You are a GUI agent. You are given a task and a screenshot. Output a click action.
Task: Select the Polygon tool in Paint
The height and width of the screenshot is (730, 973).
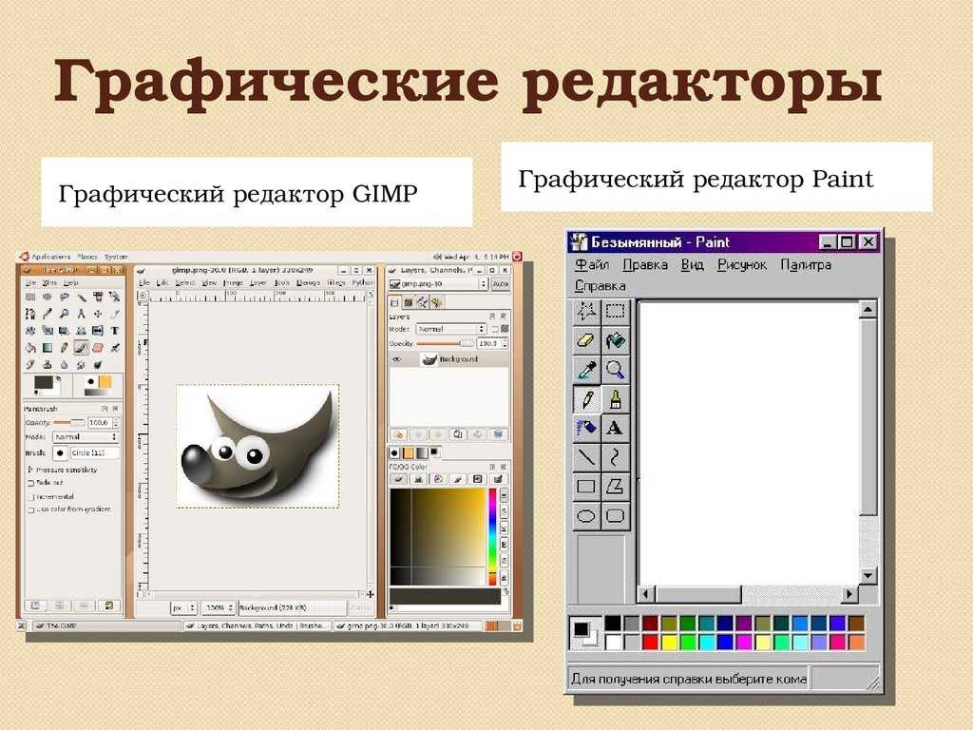click(615, 487)
